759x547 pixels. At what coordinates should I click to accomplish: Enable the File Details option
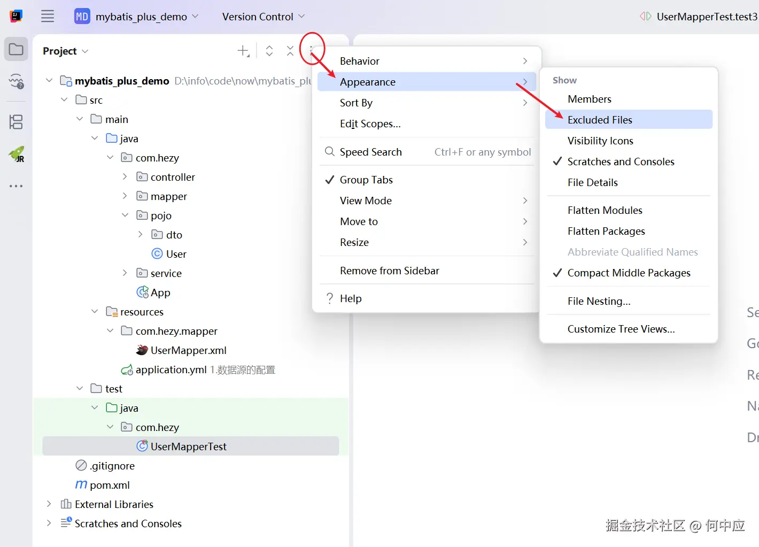(629, 182)
